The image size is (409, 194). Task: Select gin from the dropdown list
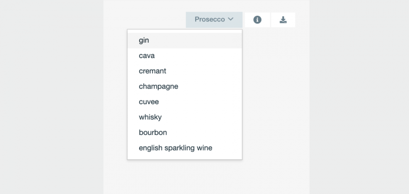tap(144, 40)
